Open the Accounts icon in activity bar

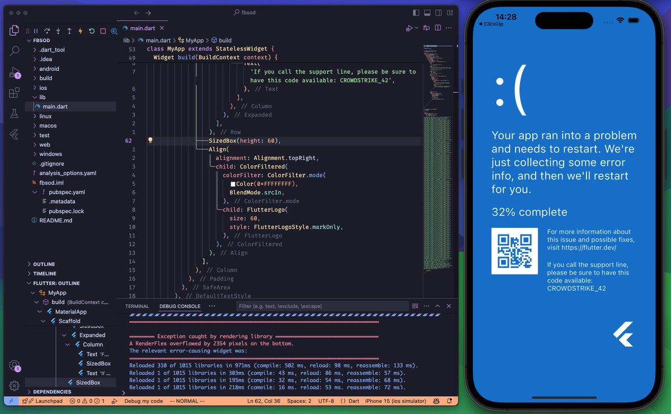coord(15,366)
